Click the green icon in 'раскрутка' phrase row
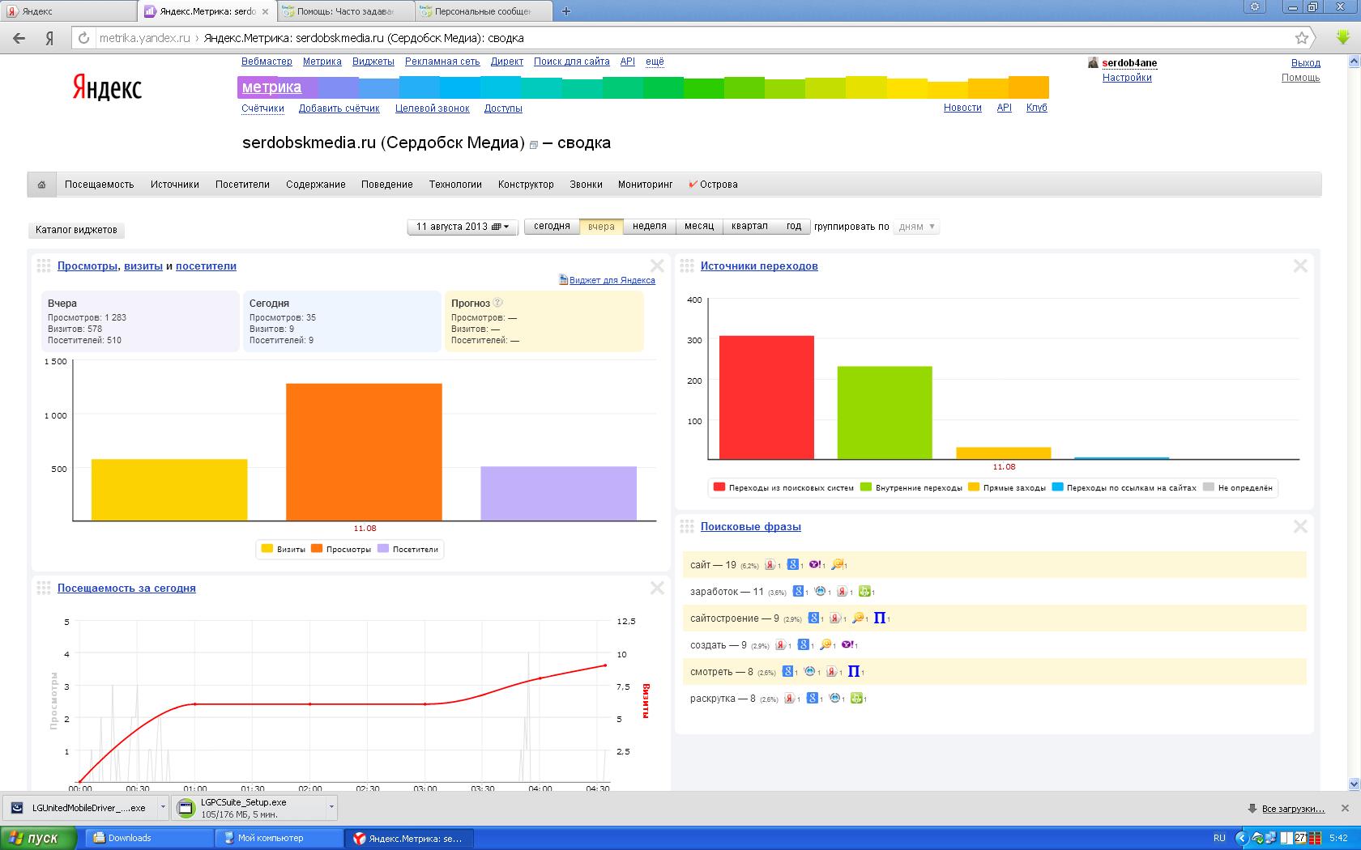 [857, 699]
